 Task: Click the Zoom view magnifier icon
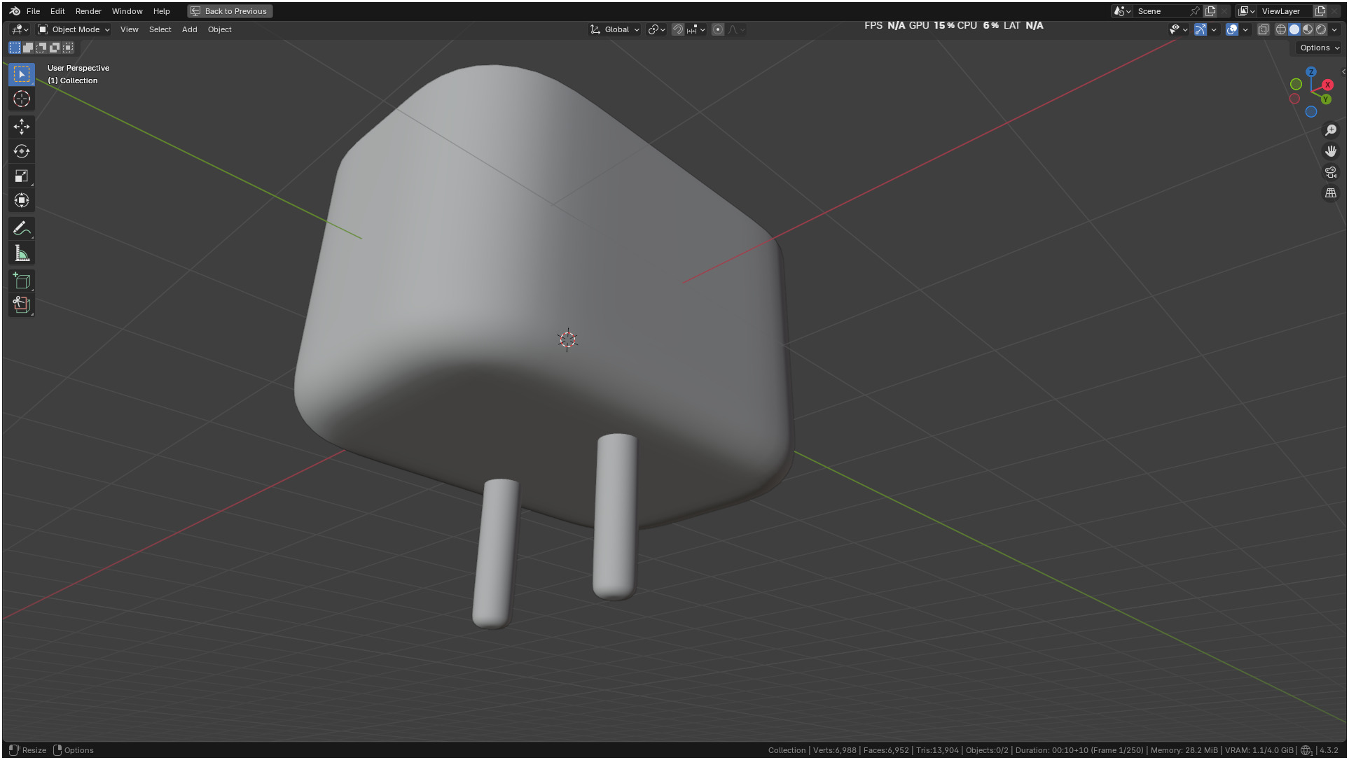1331,130
